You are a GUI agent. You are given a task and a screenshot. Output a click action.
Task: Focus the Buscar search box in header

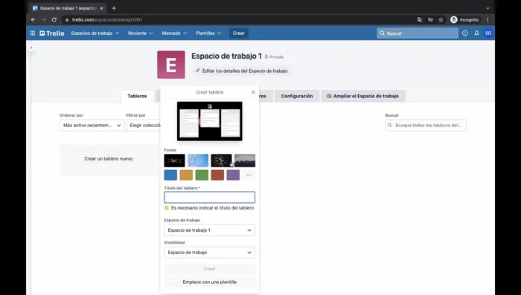[x=418, y=33]
